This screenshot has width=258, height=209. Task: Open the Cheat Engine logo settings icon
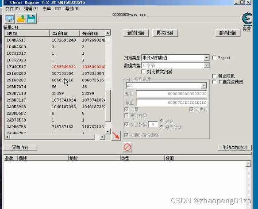[247, 19]
